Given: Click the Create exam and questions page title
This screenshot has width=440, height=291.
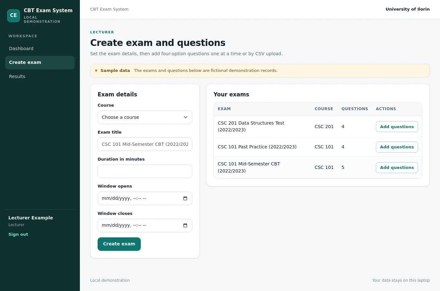Looking at the screenshot, I should click(x=158, y=43).
